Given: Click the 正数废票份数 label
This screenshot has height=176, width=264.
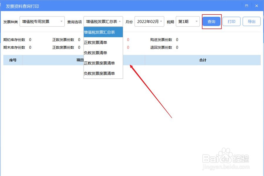Looking at the screenshot, I should (x=63, y=48).
